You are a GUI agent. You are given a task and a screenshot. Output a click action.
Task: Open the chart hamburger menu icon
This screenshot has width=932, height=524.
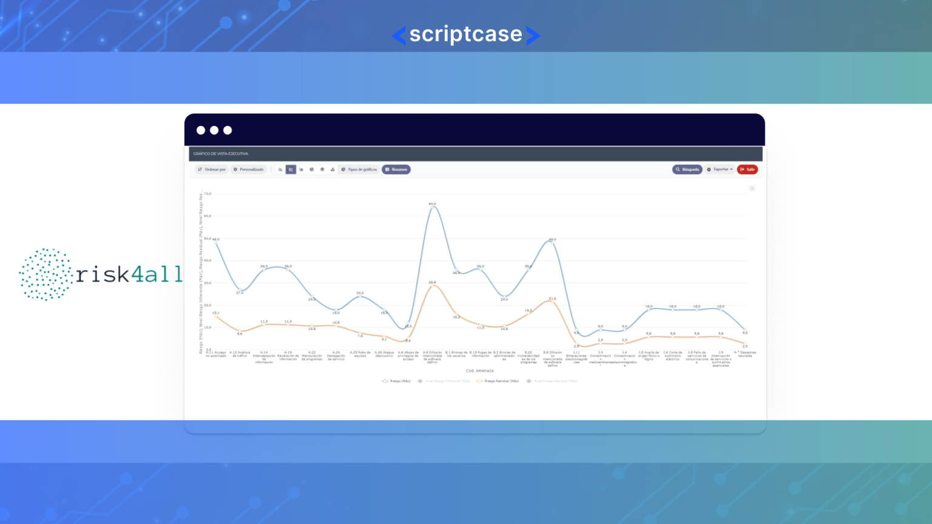pos(752,189)
